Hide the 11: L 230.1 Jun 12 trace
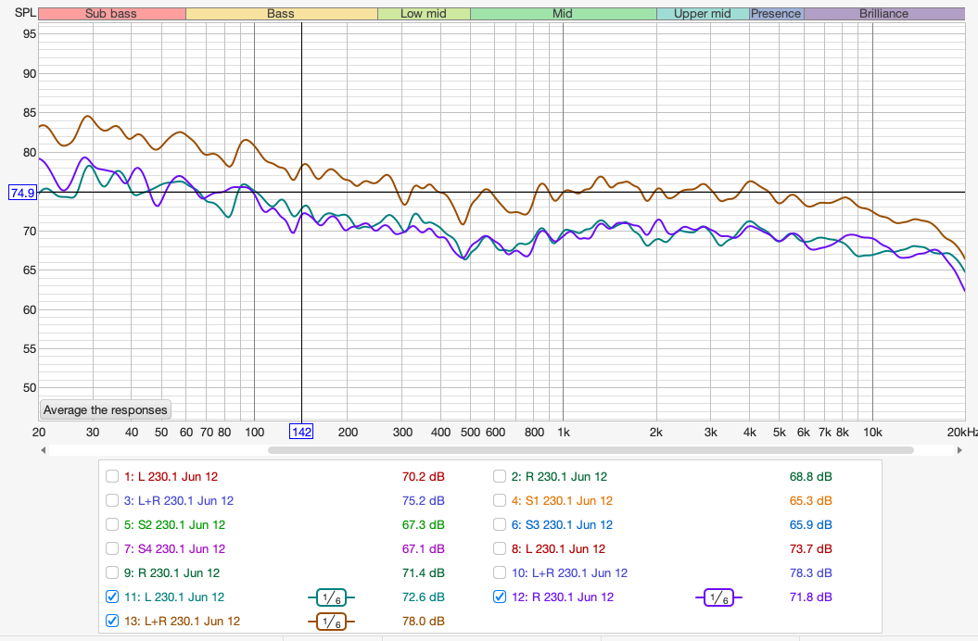This screenshot has width=978, height=641. click(x=112, y=597)
